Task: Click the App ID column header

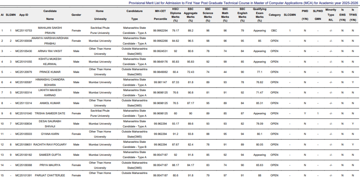Action: click(24, 15)
